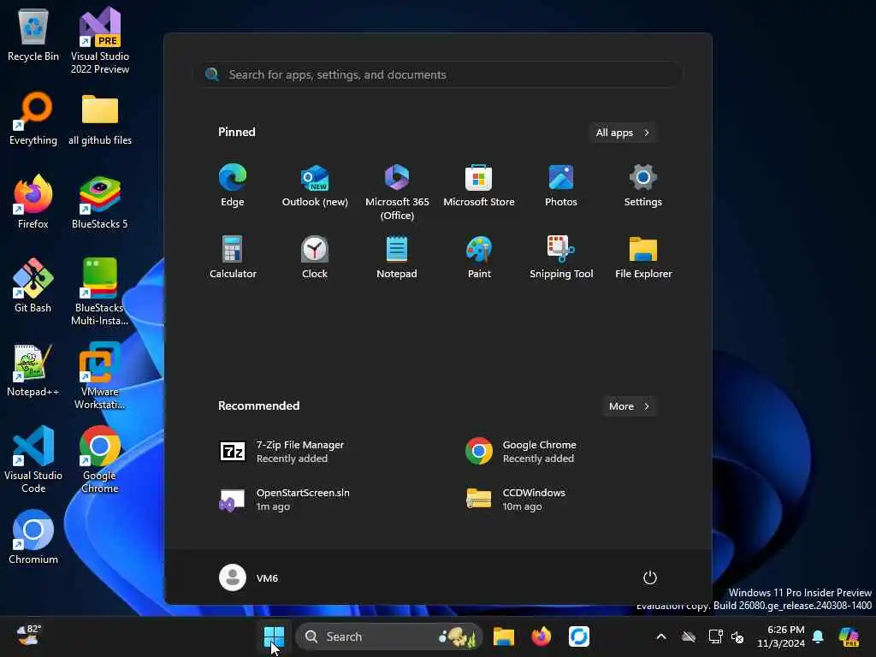Select Google Chrome desktop shortcut
This screenshot has height=657, width=876.
(100, 459)
